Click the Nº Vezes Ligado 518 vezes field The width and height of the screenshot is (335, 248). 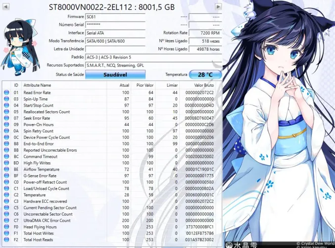pyautogui.click(x=205, y=41)
